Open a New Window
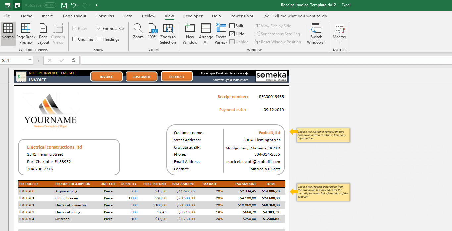This screenshot has width=452, height=231. 190,33
